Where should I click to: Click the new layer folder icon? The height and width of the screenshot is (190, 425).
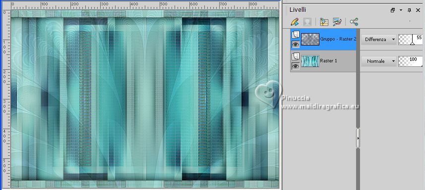point(324,22)
